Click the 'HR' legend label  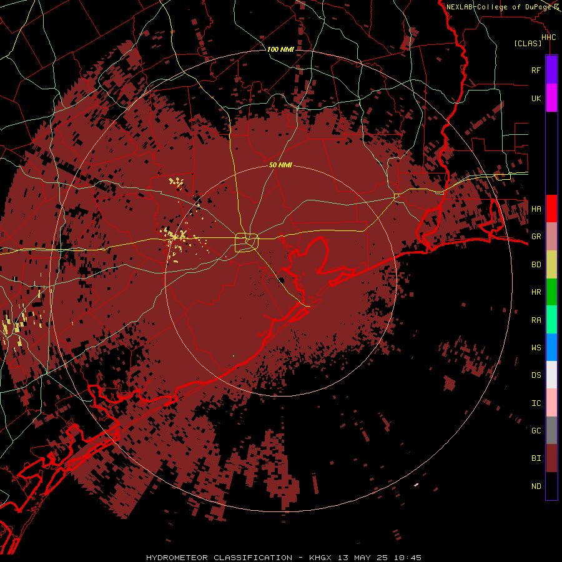point(536,292)
